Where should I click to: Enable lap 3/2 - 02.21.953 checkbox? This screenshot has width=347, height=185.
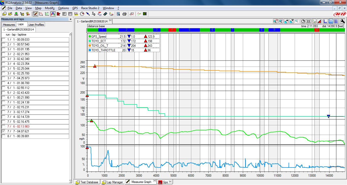pos(3,54)
